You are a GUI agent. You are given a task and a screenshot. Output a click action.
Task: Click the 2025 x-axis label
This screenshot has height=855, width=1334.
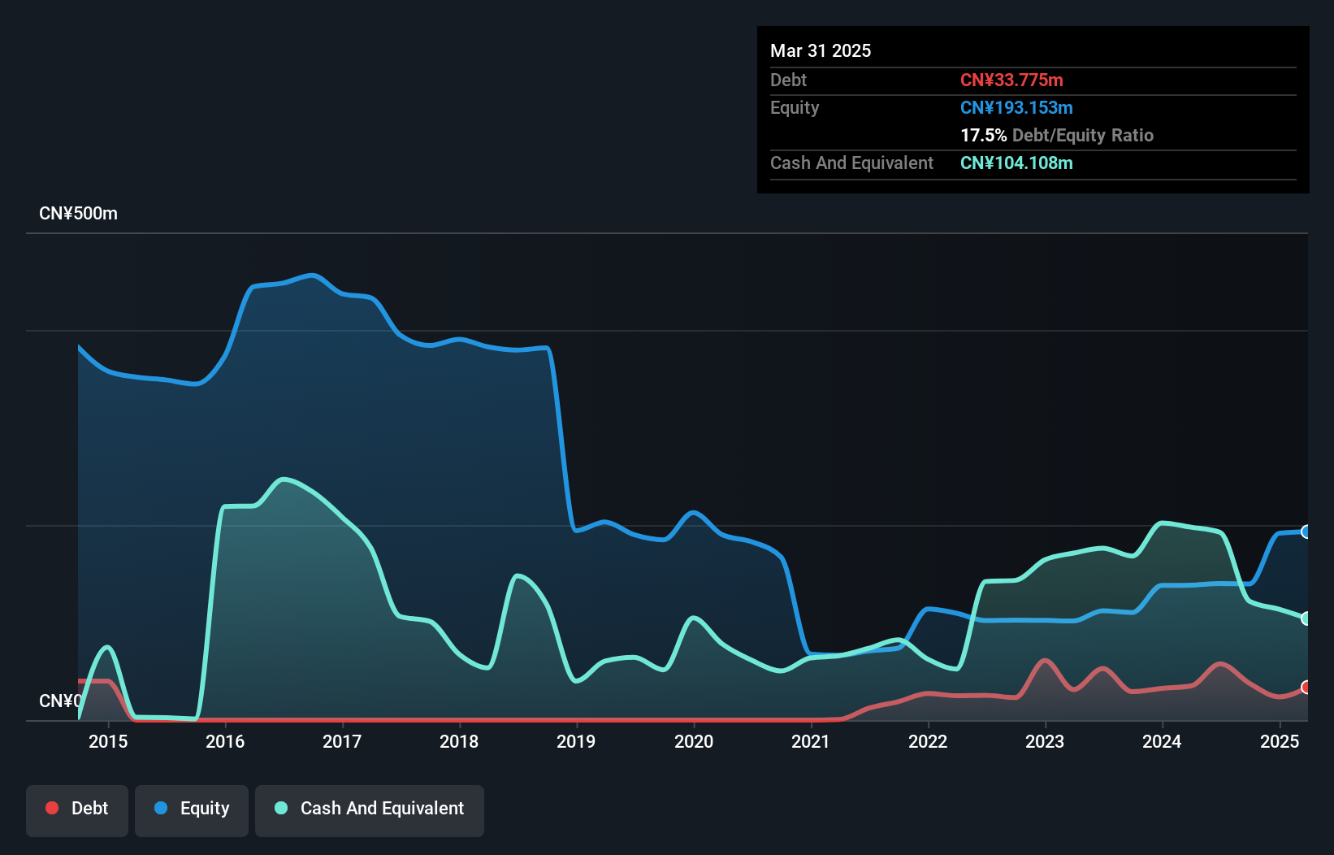click(x=1280, y=741)
